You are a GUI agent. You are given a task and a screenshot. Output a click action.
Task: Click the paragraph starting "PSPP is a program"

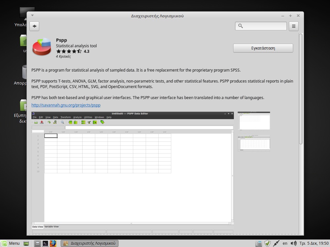click(136, 70)
